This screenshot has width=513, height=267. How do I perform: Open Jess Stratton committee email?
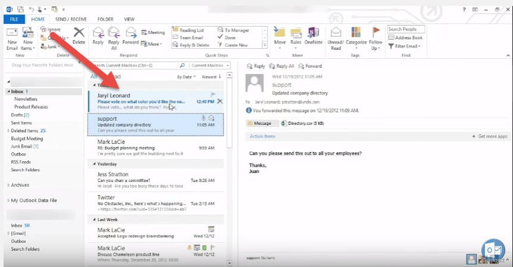point(156,180)
